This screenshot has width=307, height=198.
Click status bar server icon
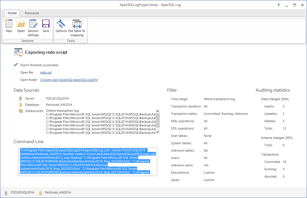(x=6, y=193)
